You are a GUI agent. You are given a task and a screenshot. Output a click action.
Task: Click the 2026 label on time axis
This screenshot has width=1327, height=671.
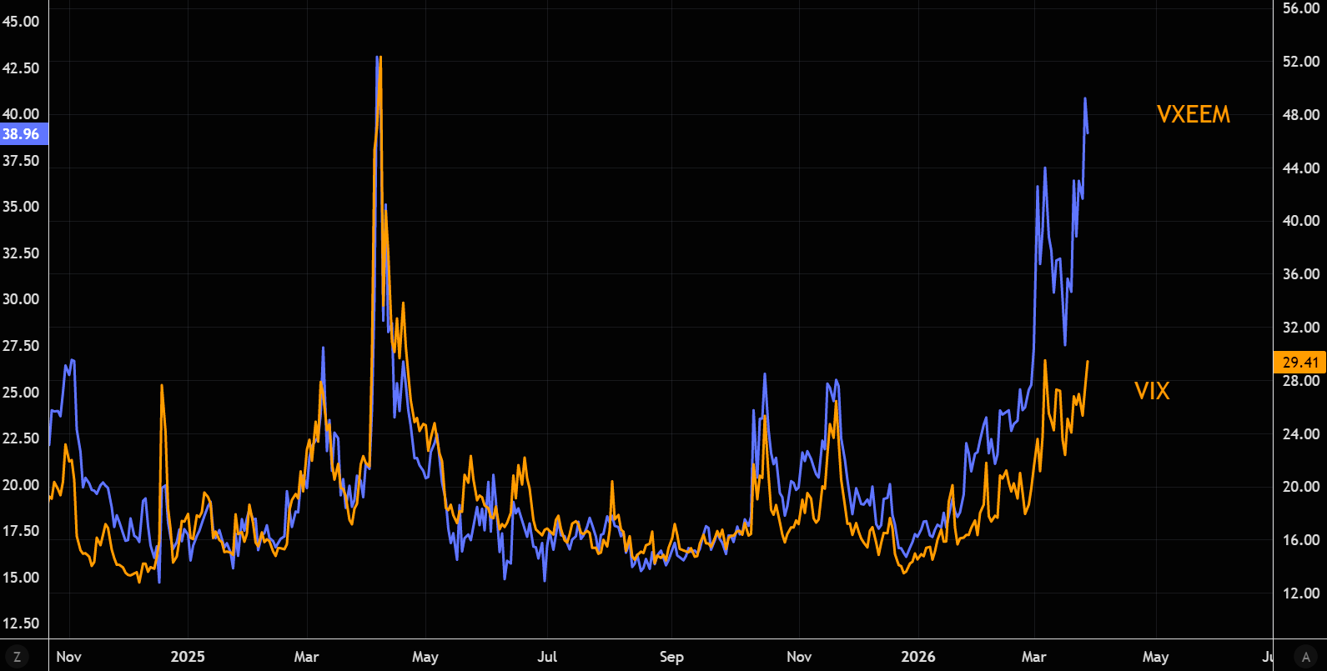(917, 657)
